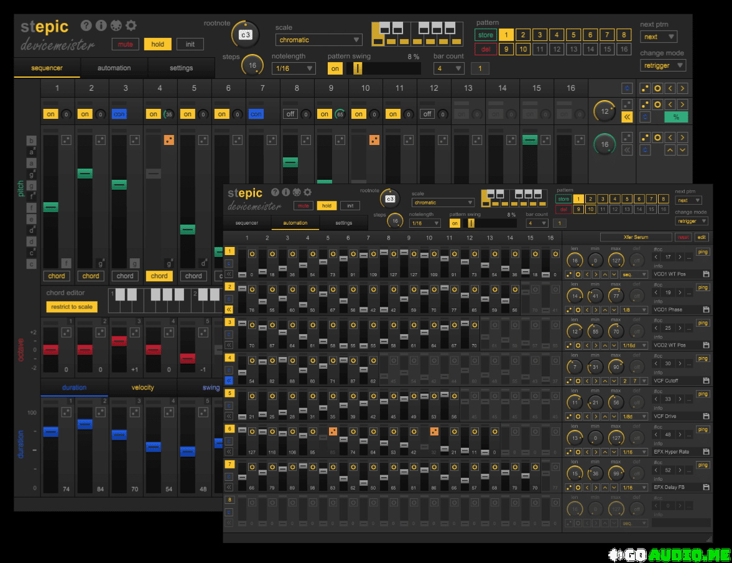The image size is (732, 563).
Task: Save EFX Delay FB lane with disk icon
Action: [706, 487]
